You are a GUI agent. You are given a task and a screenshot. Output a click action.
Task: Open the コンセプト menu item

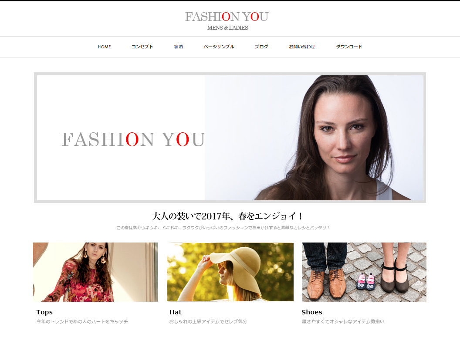click(x=142, y=47)
